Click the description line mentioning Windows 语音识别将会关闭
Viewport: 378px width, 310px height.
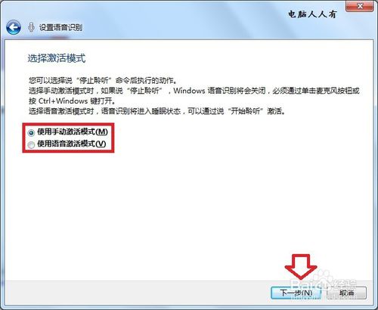(194, 91)
